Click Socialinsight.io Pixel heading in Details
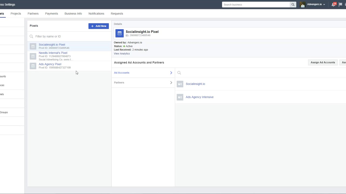This screenshot has width=346, height=194. tap(142, 32)
